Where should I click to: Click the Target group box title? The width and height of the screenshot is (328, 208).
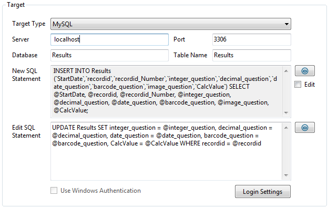[x=16, y=5]
